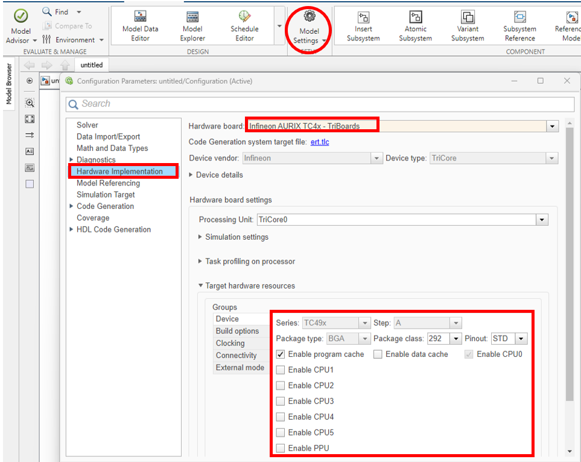
Task: Open the Schedule Editor
Action: 244,18
